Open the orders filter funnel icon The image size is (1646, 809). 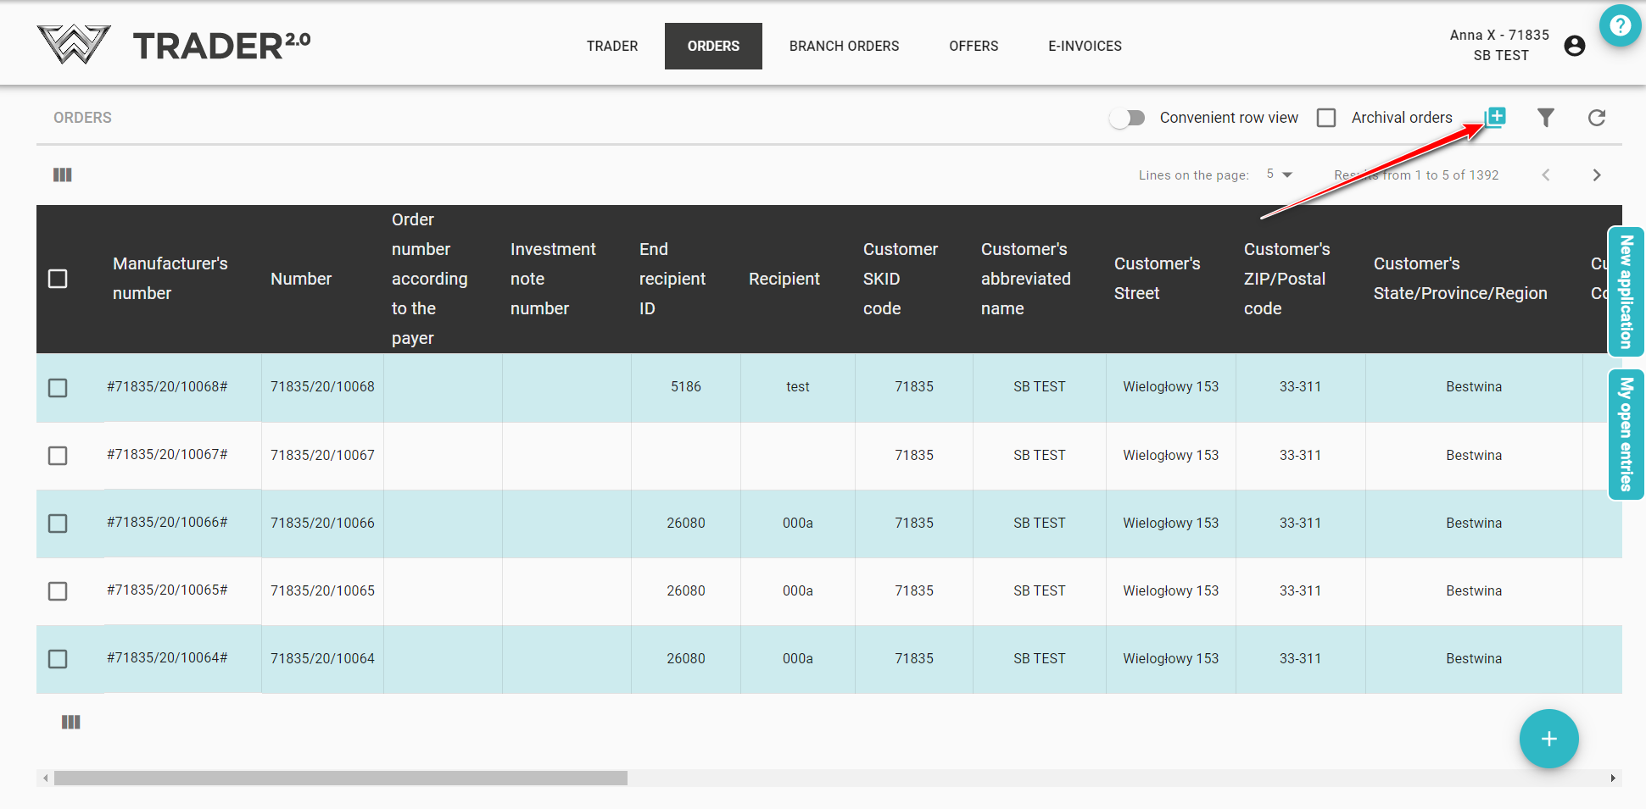pyautogui.click(x=1545, y=118)
